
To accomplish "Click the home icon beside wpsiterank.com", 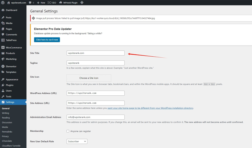I will [x=9, y=3].
